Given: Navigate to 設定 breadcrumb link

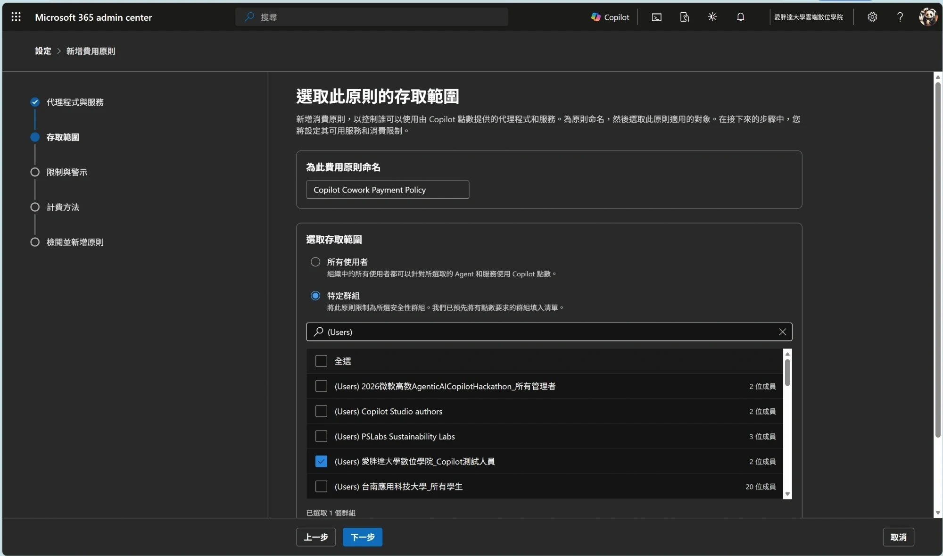Looking at the screenshot, I should pos(43,51).
